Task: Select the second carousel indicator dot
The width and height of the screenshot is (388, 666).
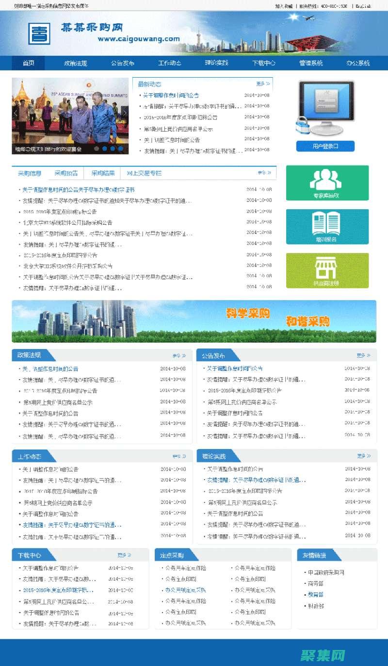Action: 105,148
